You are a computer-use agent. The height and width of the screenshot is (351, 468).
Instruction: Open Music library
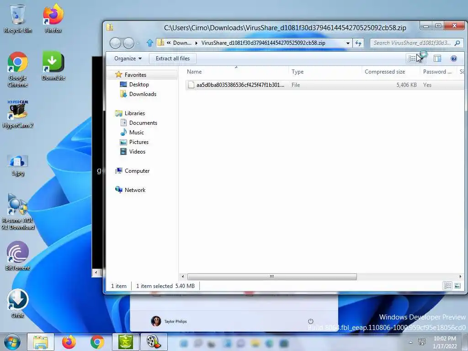(x=136, y=132)
